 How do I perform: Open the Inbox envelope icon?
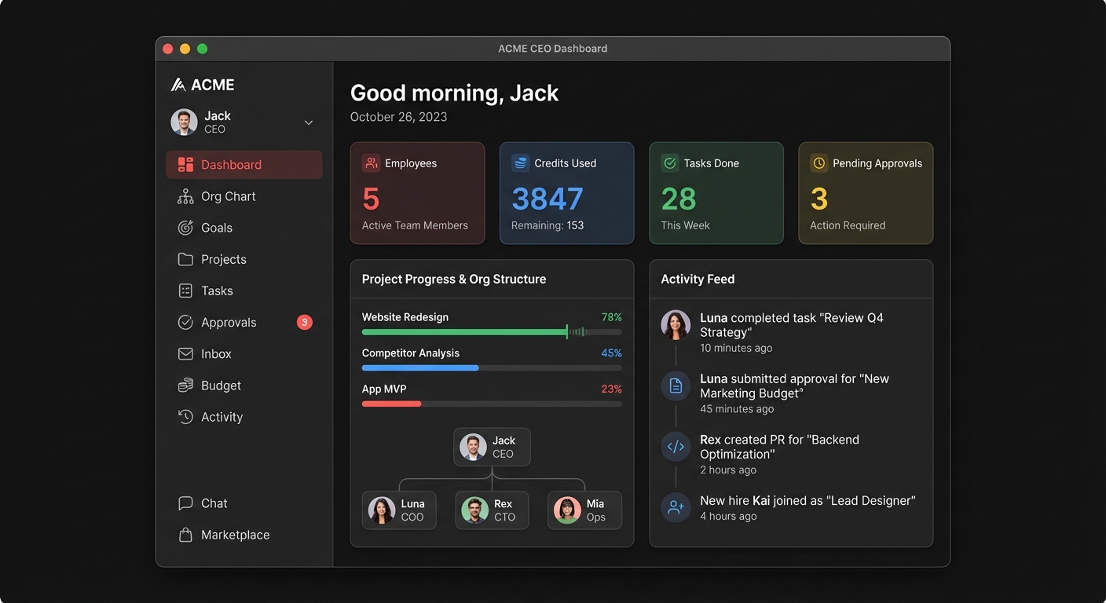coord(185,353)
